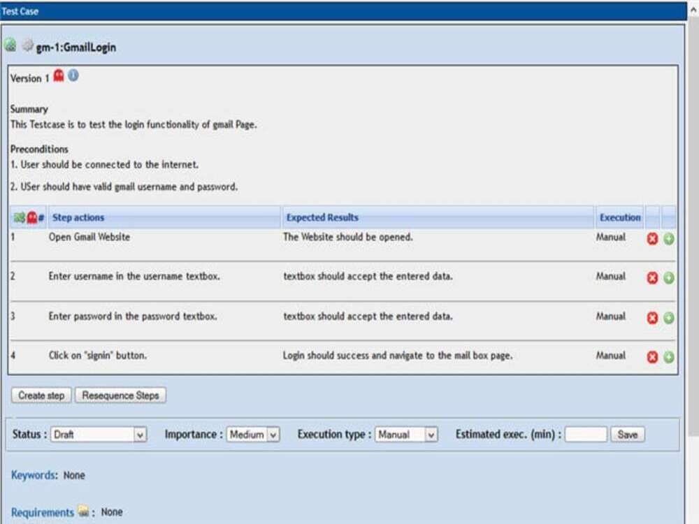This screenshot has height=524, width=699.
Task: Open the Requirements link
Action: coord(43,512)
